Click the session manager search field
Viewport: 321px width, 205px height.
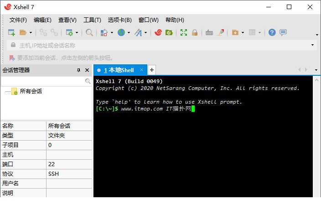click(43, 81)
